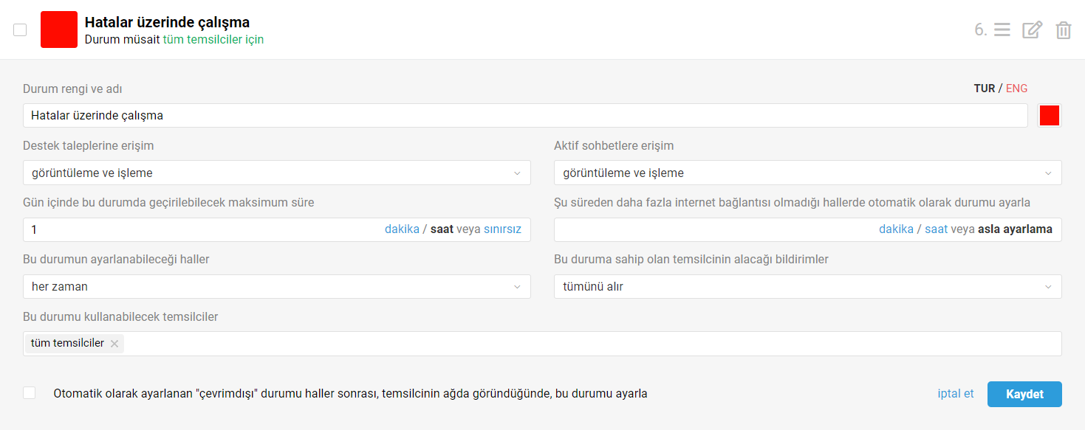Tick the checkbox beside Hatalar üzerinde çalışma title

tap(20, 30)
